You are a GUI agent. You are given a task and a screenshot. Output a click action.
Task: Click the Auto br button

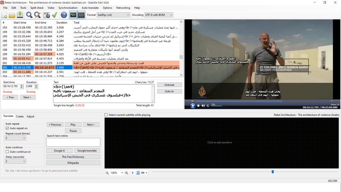[x=170, y=91]
